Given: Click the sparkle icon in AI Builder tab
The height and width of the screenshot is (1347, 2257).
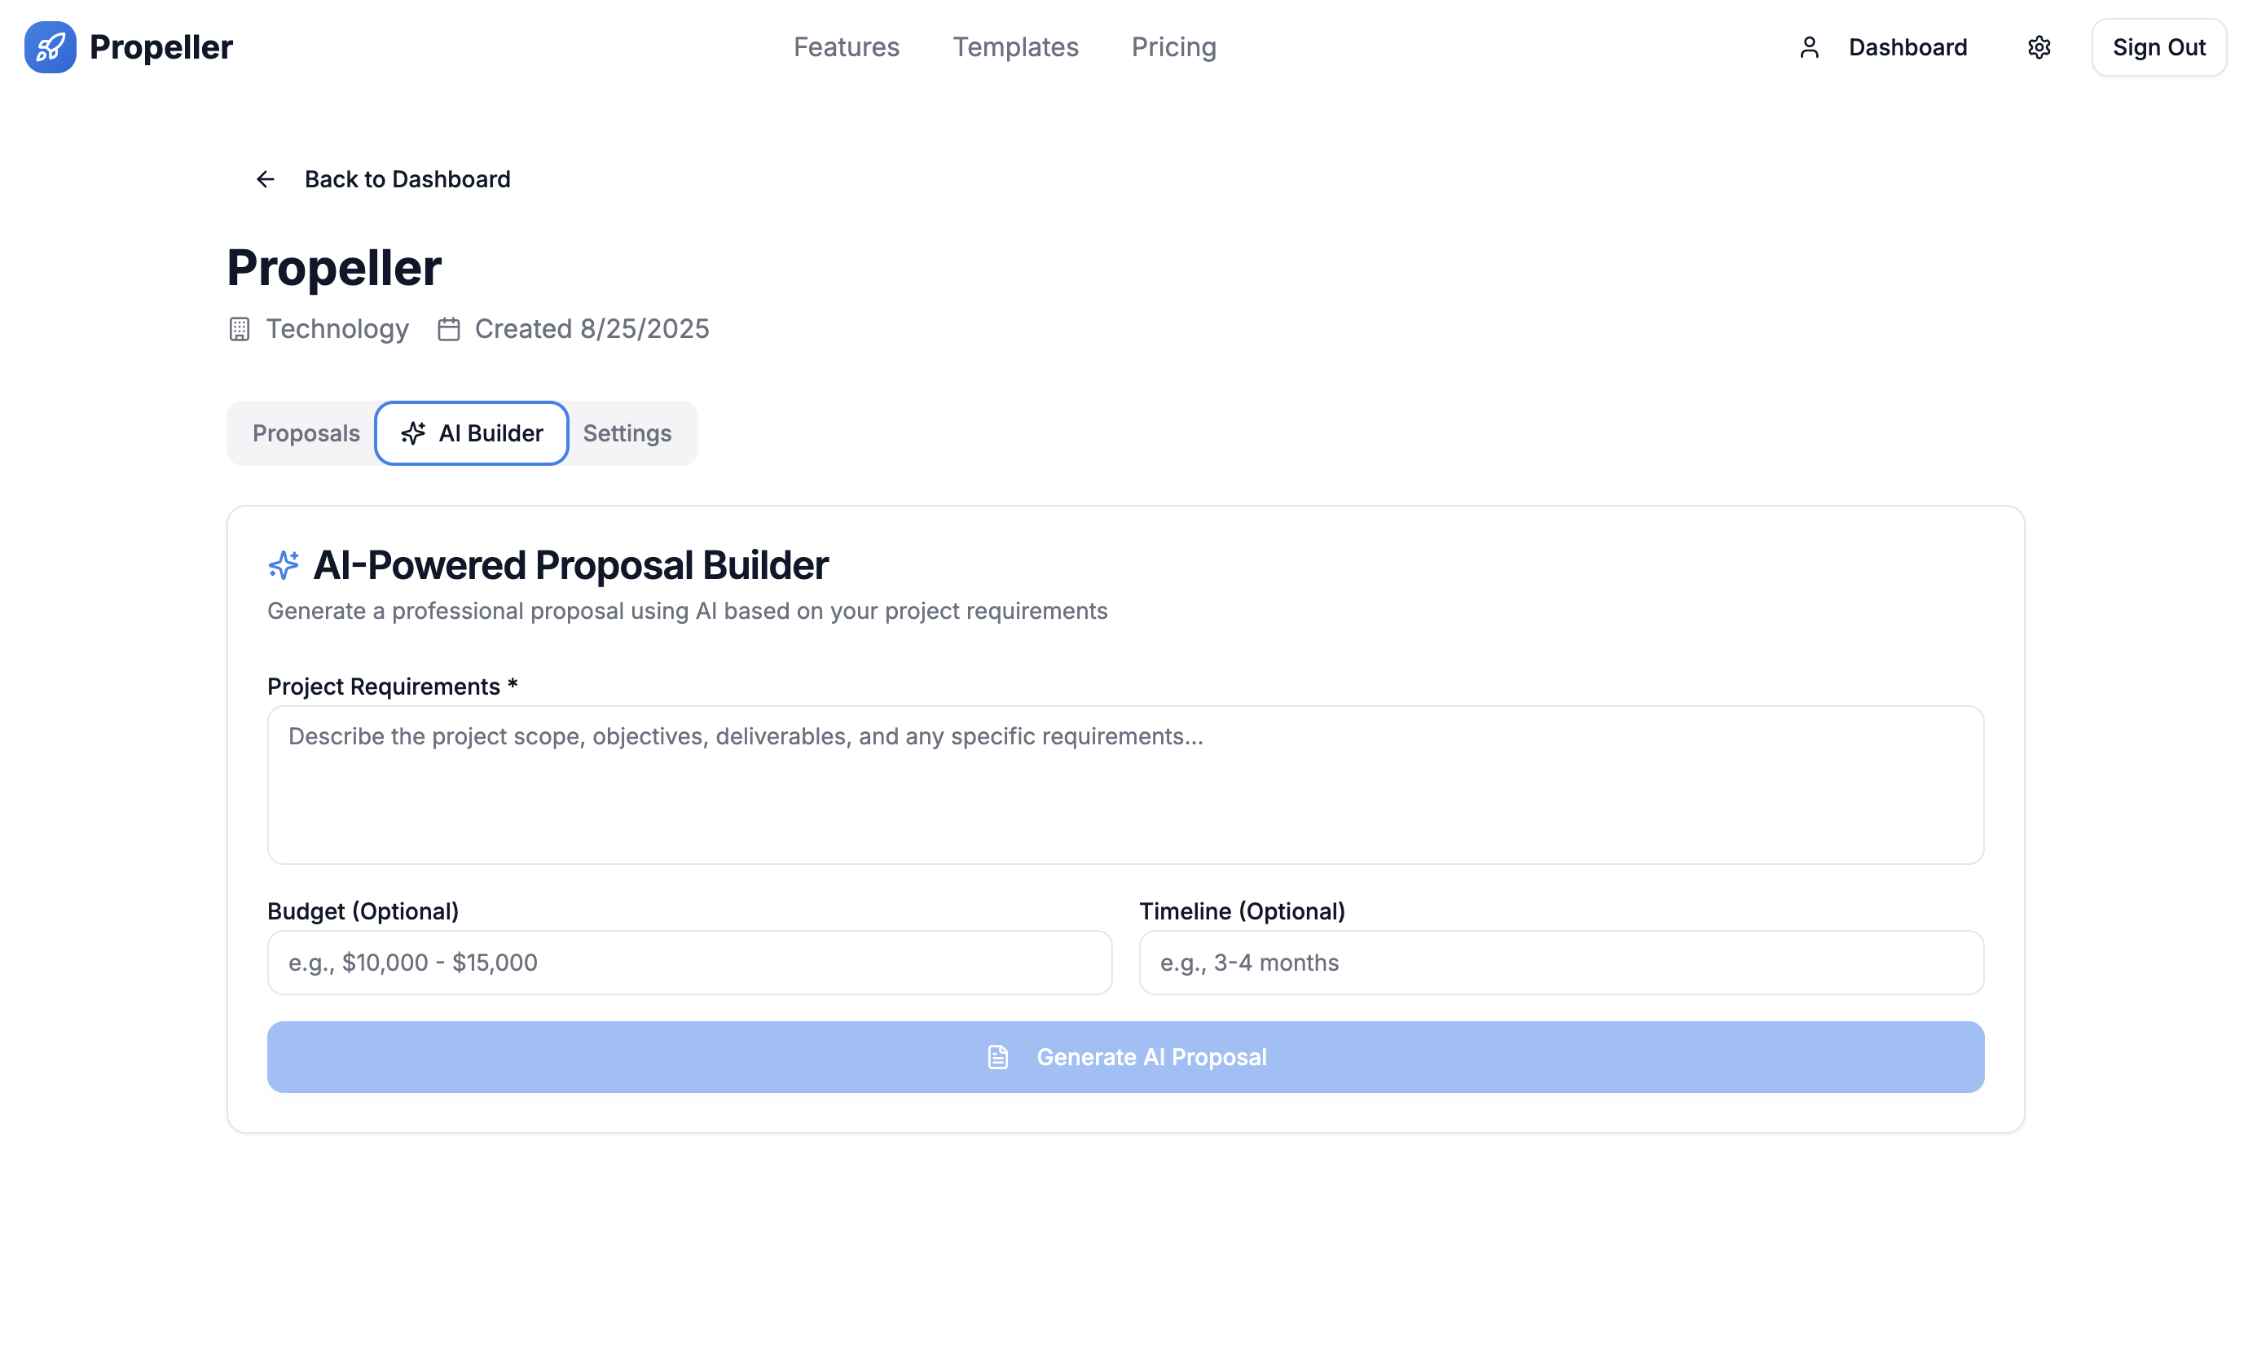Looking at the screenshot, I should tap(413, 433).
